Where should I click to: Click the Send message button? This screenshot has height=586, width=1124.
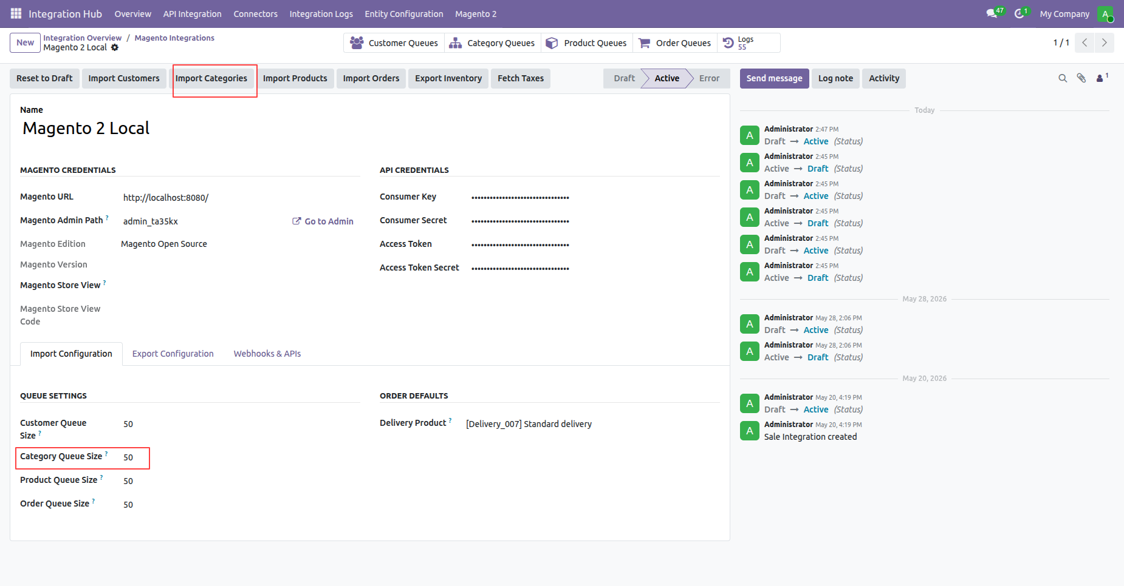point(774,78)
